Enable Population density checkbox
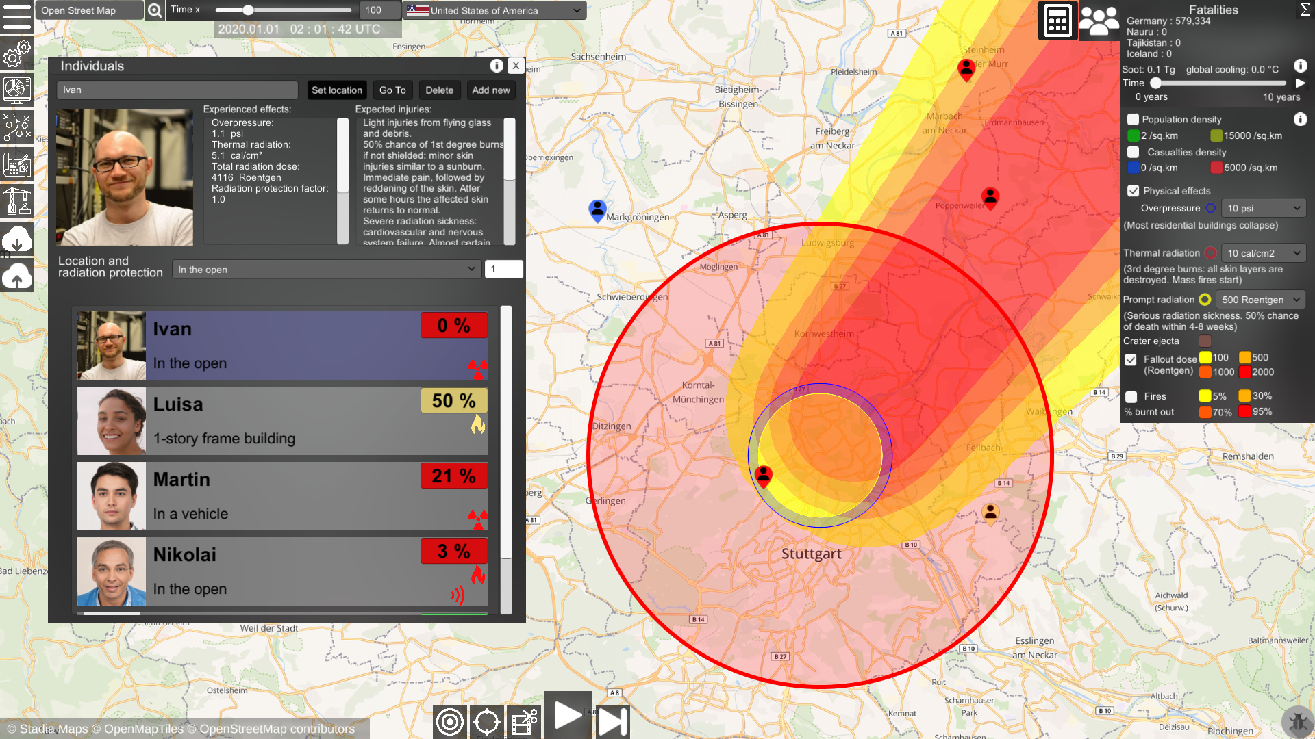Viewport: 1315px width, 739px height. pyautogui.click(x=1134, y=119)
